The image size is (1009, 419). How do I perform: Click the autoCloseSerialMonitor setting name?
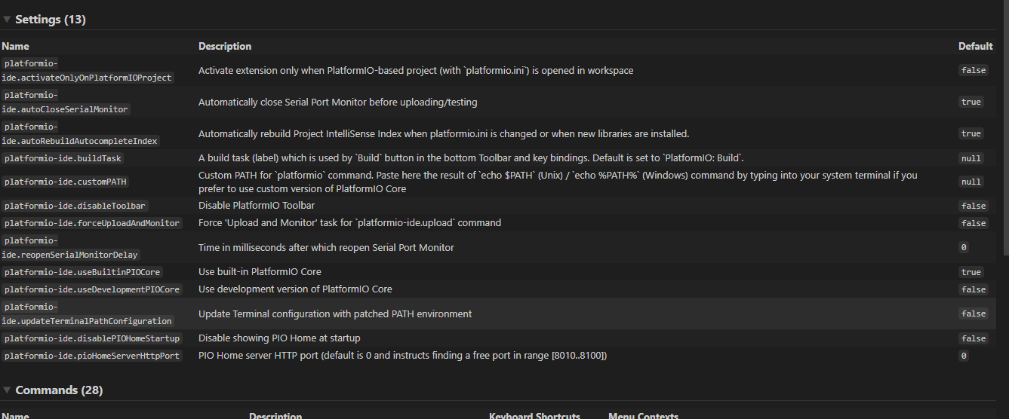click(66, 102)
